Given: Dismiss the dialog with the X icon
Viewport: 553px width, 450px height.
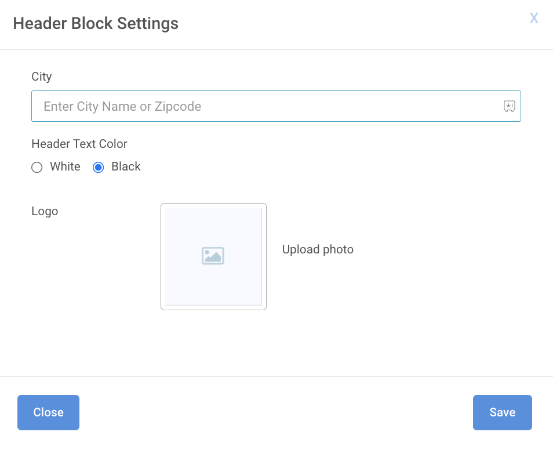Looking at the screenshot, I should [x=534, y=18].
